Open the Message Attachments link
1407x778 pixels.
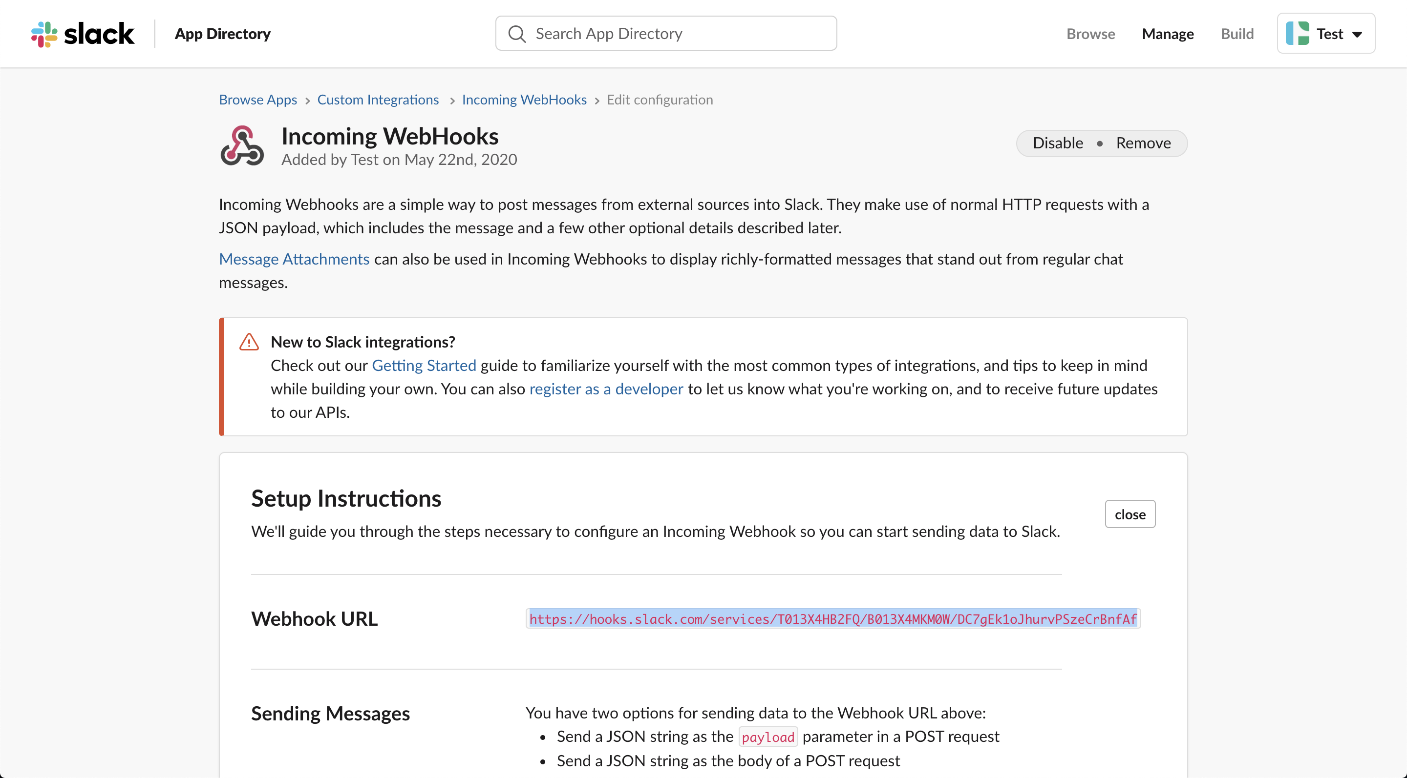(294, 259)
